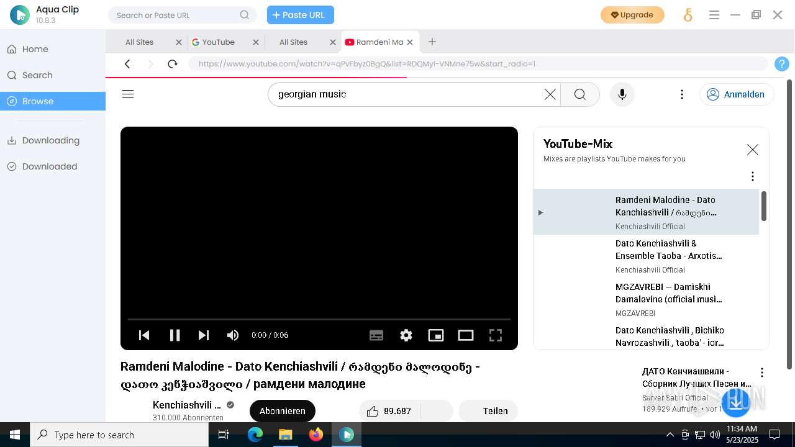
Task: Go back in the embedded browser
Action: pos(127,63)
